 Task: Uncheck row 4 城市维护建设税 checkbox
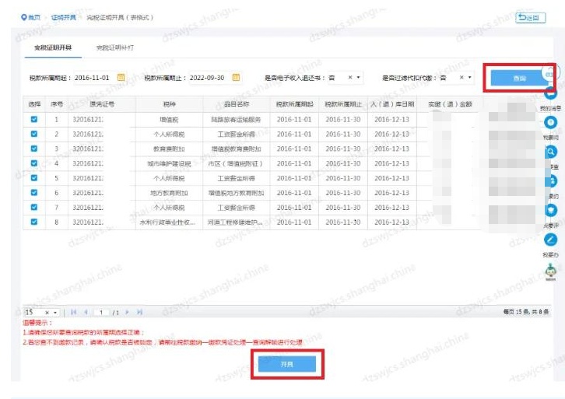coord(34,163)
